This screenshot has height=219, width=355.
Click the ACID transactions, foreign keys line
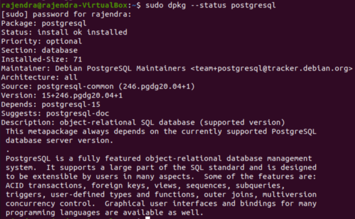(145, 185)
